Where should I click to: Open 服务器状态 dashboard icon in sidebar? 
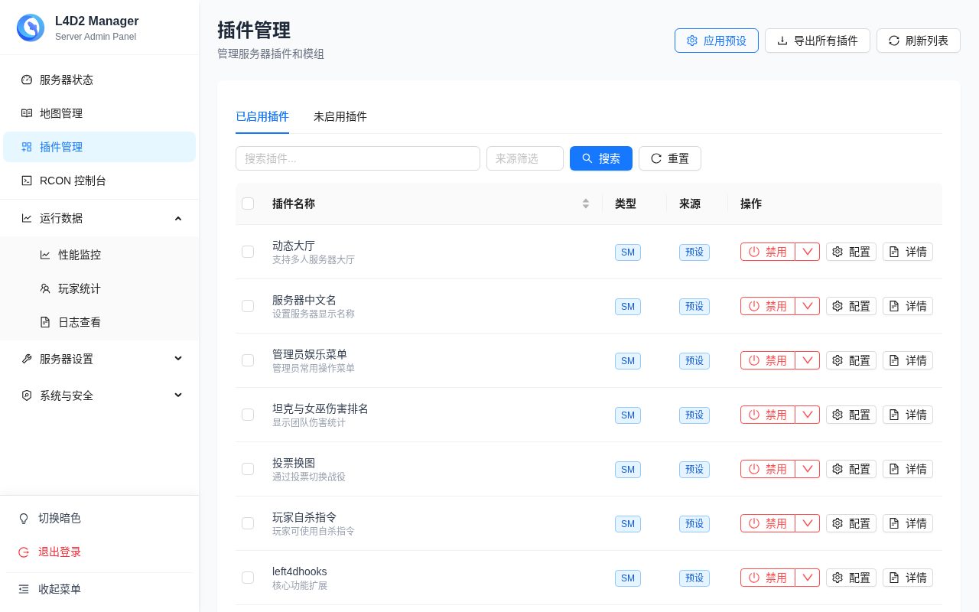(x=27, y=80)
